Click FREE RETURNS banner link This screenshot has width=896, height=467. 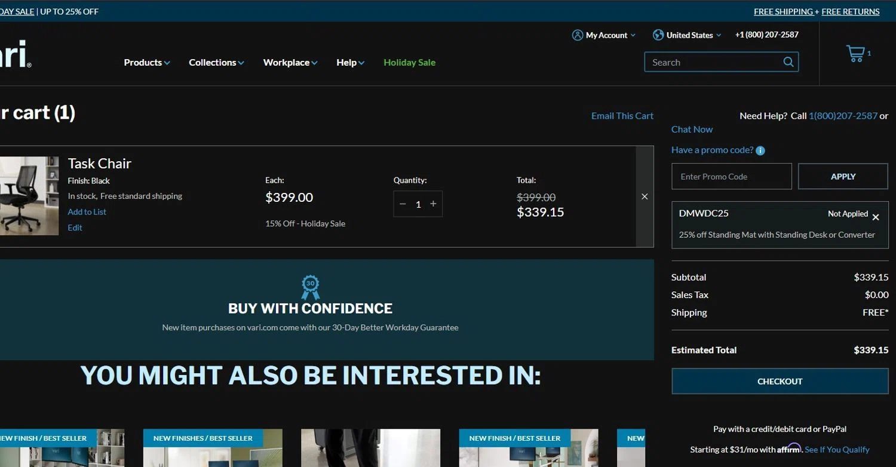pyautogui.click(x=851, y=11)
